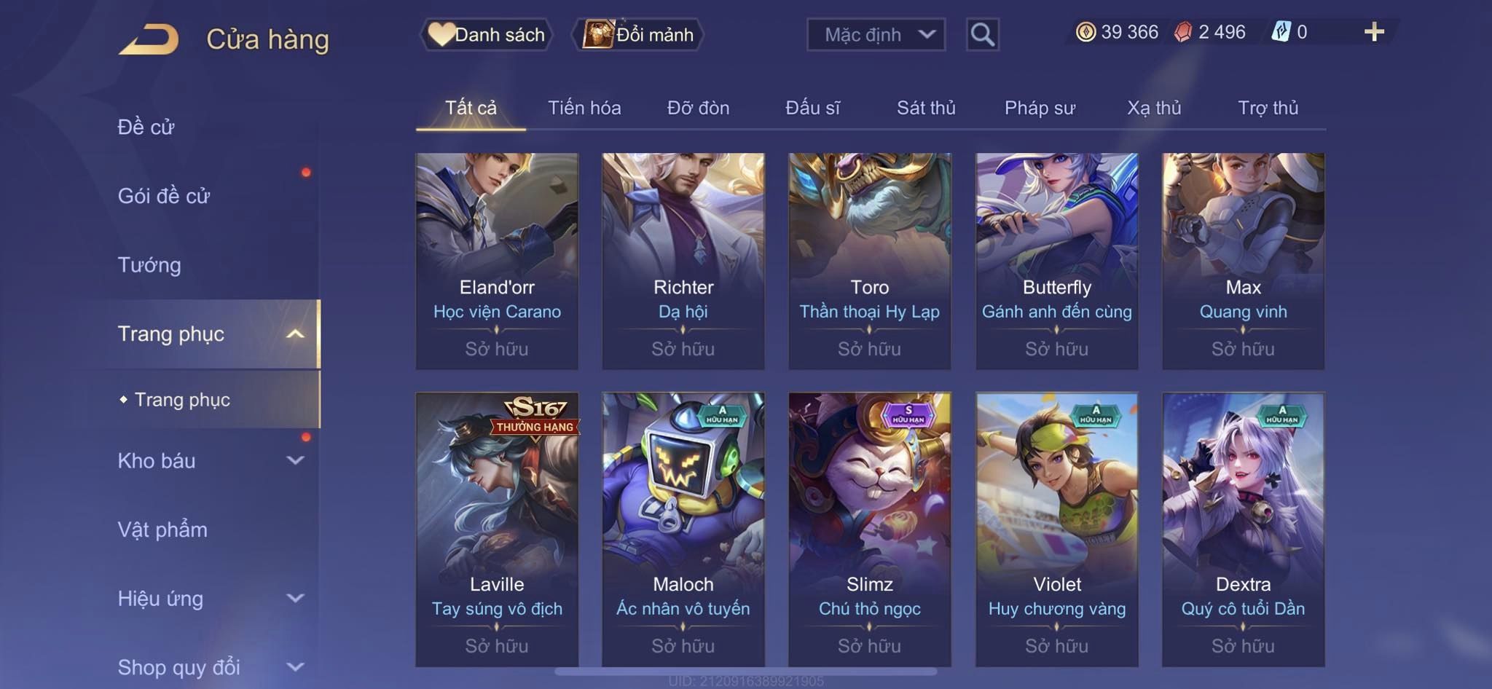This screenshot has height=689, width=1492.
Task: Tap the plus icon to add currency
Action: click(1374, 32)
